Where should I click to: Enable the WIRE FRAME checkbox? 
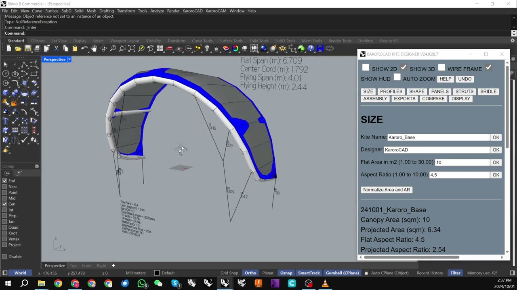click(x=441, y=68)
